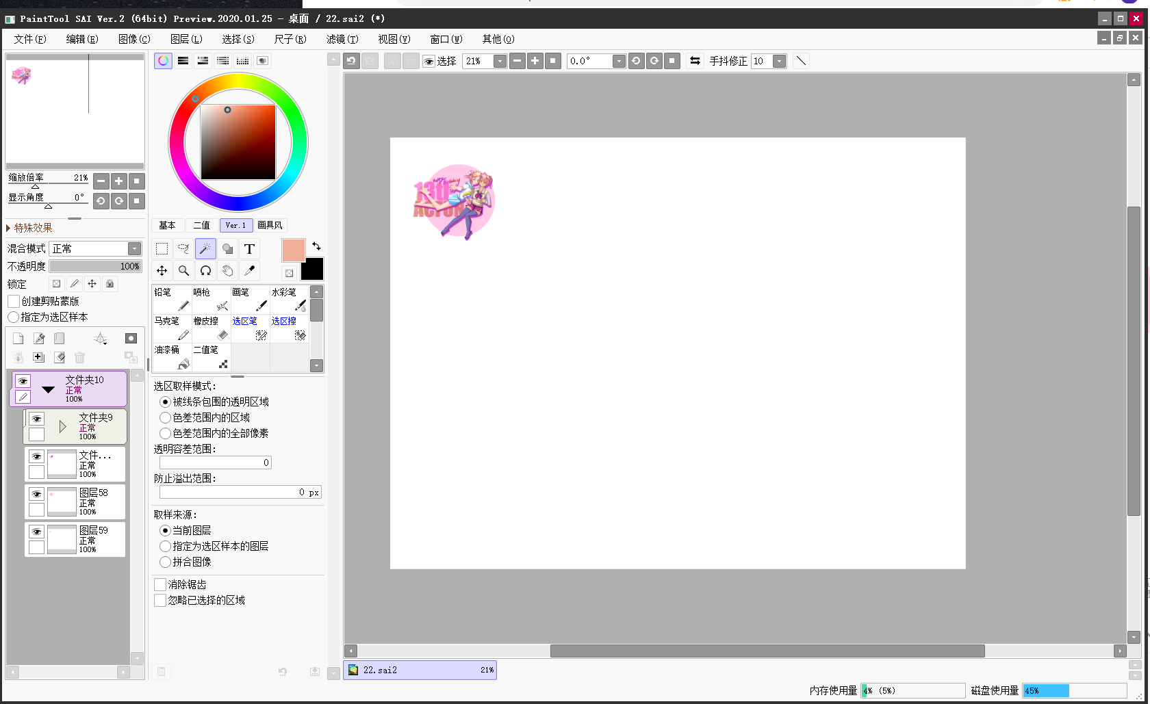Click the undo button in toolbar
The height and width of the screenshot is (704, 1150).
[351, 61]
